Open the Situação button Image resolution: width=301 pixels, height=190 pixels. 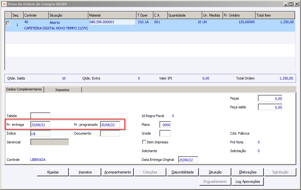click(x=215, y=172)
